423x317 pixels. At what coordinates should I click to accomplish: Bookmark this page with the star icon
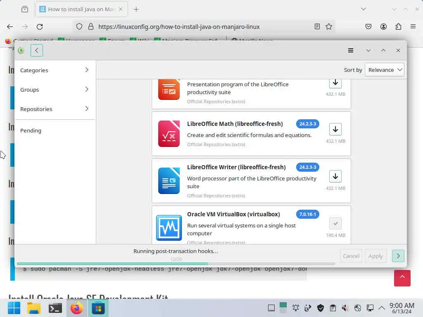(x=328, y=26)
